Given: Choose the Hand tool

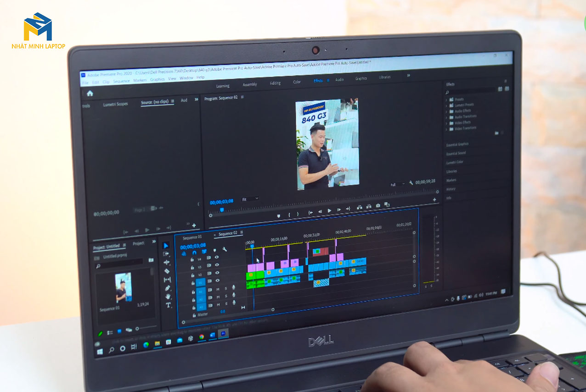Looking at the screenshot, I should [168, 297].
